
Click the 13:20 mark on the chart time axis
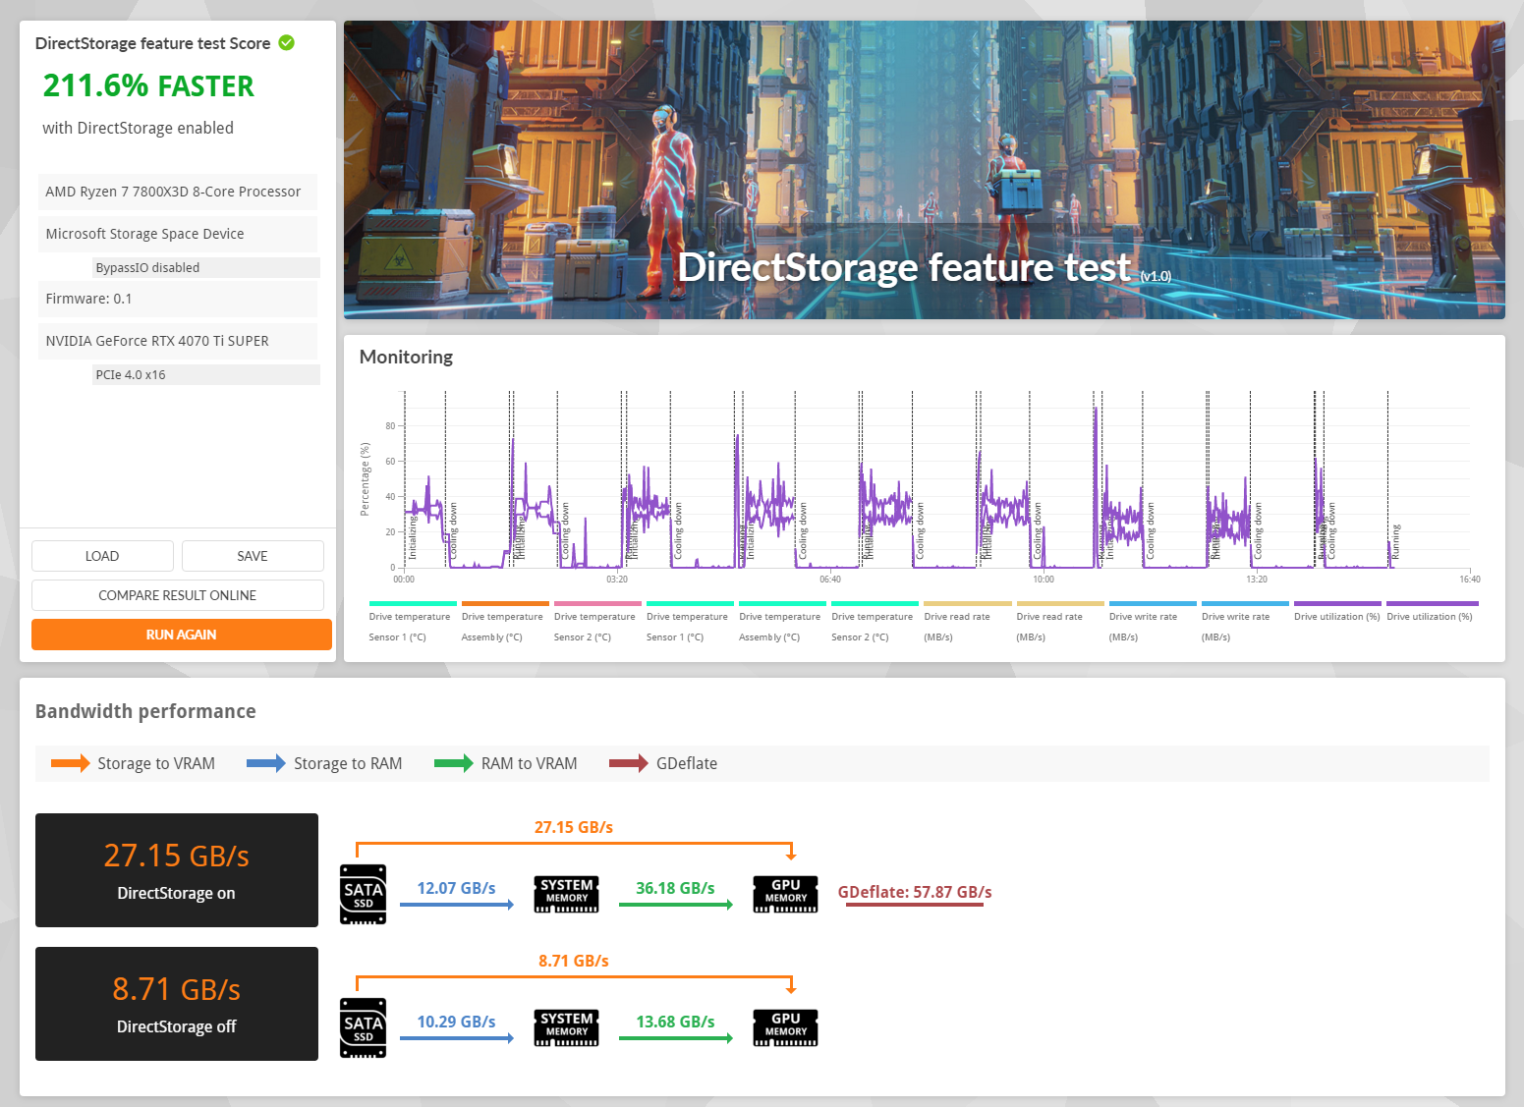coord(1257,580)
